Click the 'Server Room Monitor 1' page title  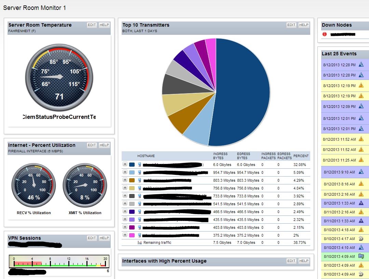tap(35, 8)
